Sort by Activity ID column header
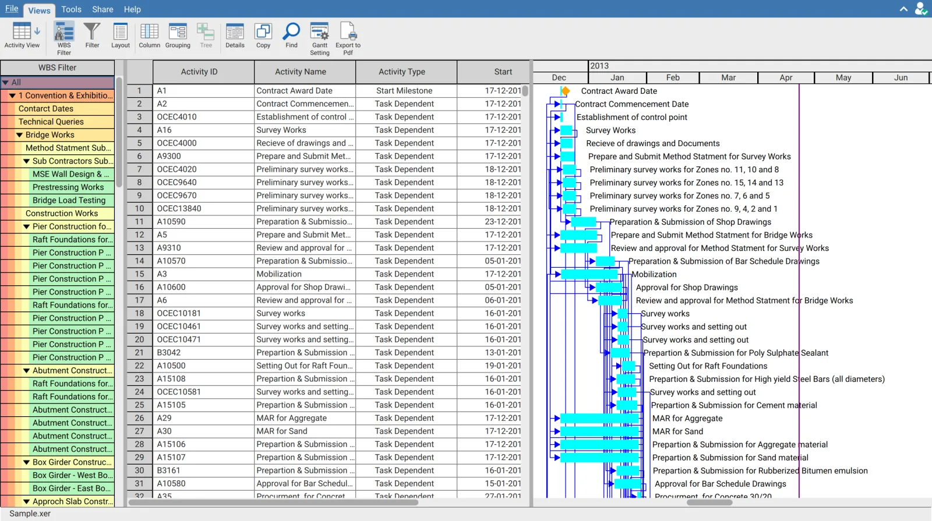932x521 pixels. (x=203, y=72)
